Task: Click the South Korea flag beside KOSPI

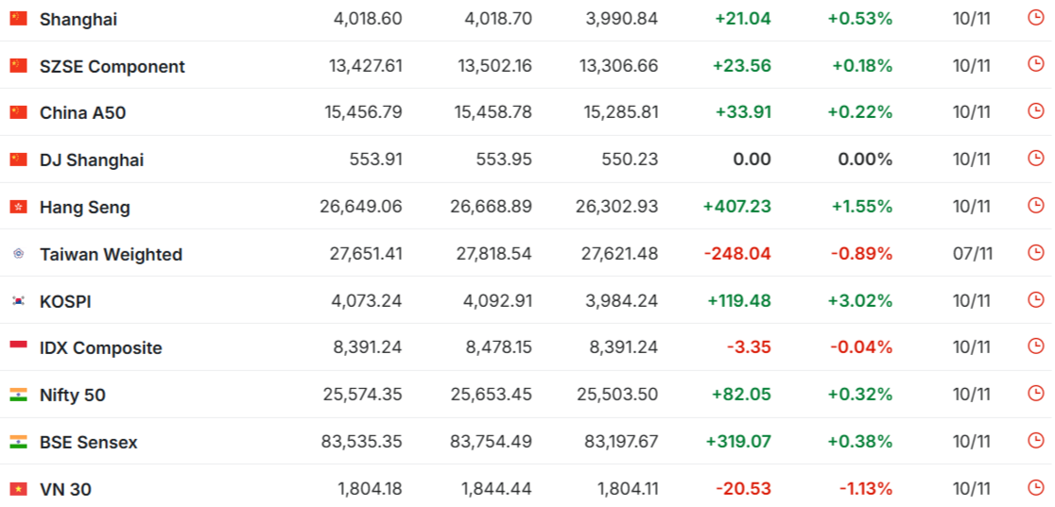Action: [19, 301]
